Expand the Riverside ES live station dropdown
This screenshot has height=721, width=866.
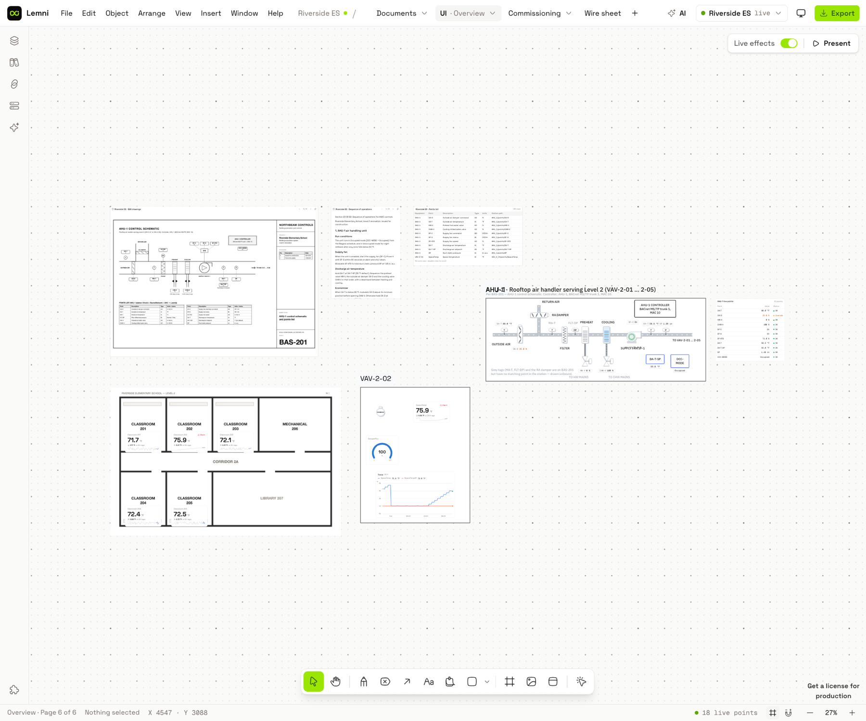click(x=742, y=13)
